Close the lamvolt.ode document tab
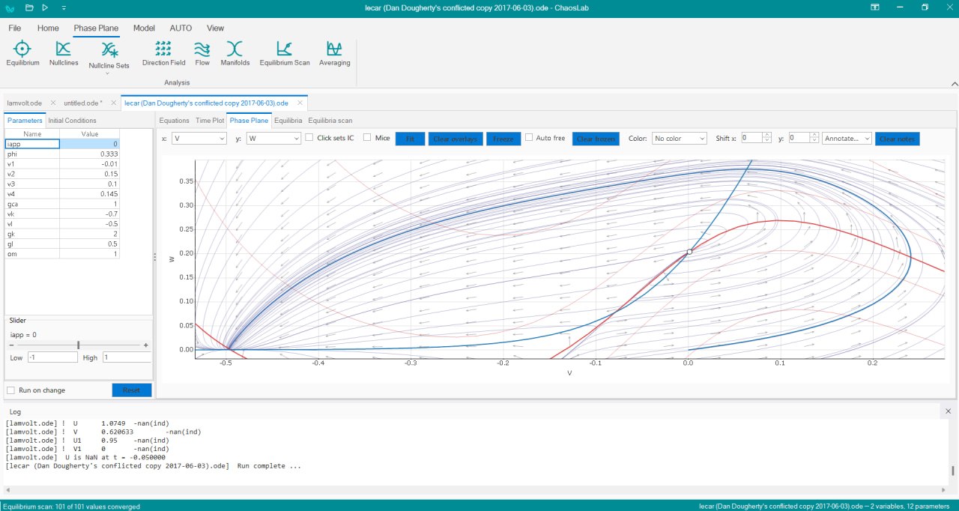Screen dimensions: 959x511 (x=53, y=103)
